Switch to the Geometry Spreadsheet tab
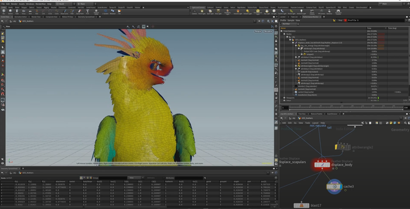Image resolution: width=410 pixels, height=209 pixels. tap(86, 17)
